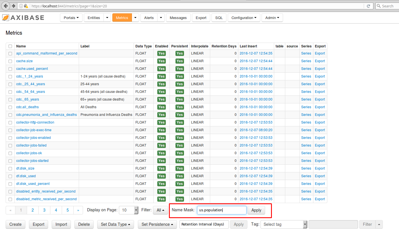Open the Last Insert date for collector-job-exec-time

pyautogui.click(x=256, y=130)
